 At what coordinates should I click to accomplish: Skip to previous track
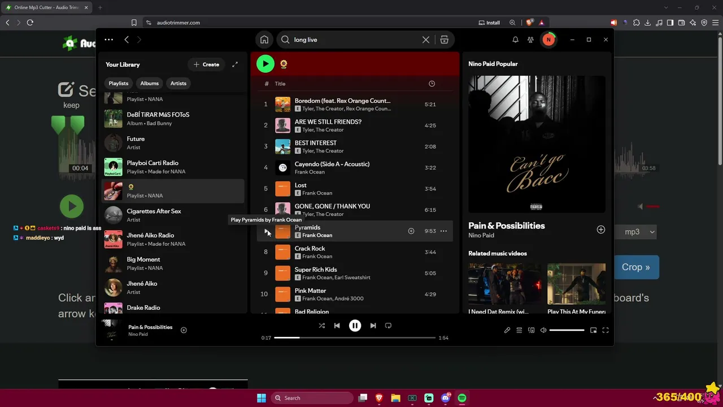pos(337,326)
